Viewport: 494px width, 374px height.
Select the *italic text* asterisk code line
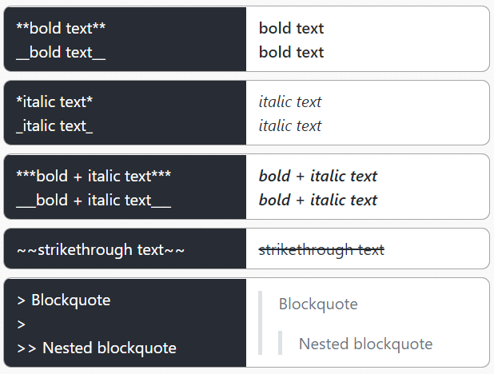(54, 101)
